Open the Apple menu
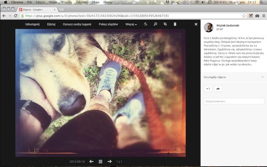The image size is (267, 167). tap(6, 2)
